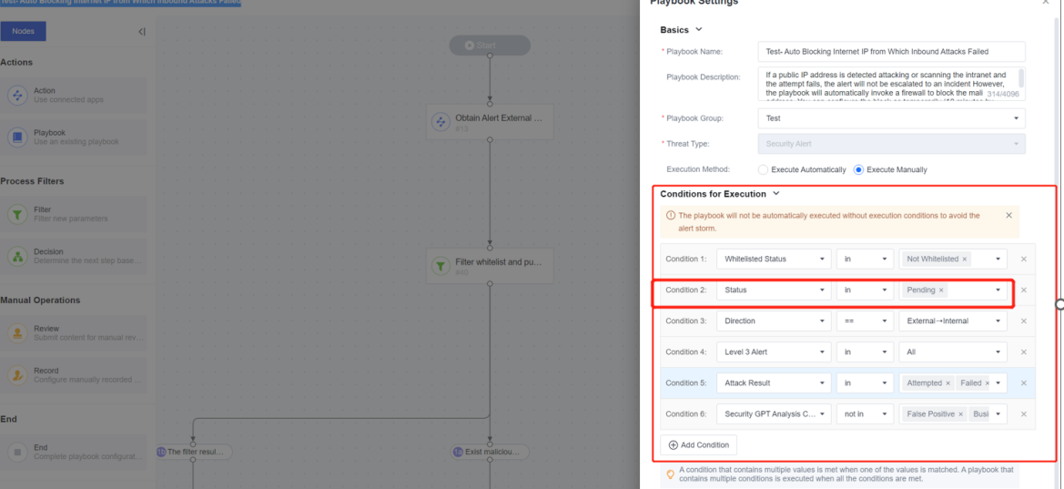This screenshot has width=1064, height=489.
Task: Remove the Attempted tag from Condition 5
Action: pyautogui.click(x=948, y=383)
